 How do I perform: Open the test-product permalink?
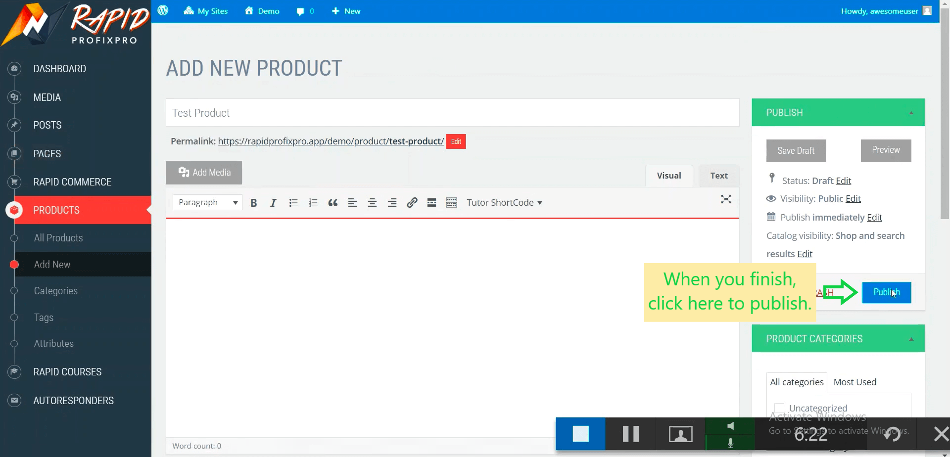coord(331,141)
